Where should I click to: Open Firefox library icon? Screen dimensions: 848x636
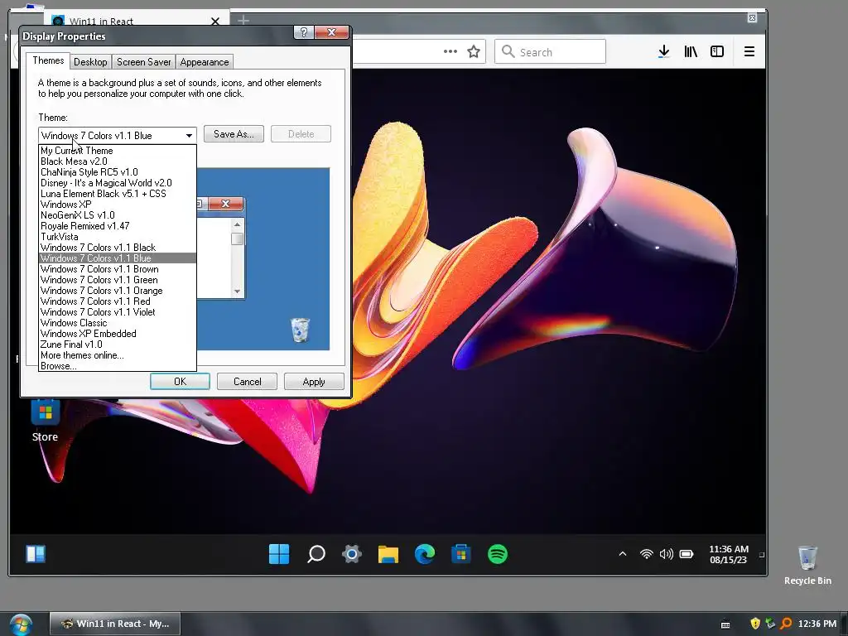(691, 51)
